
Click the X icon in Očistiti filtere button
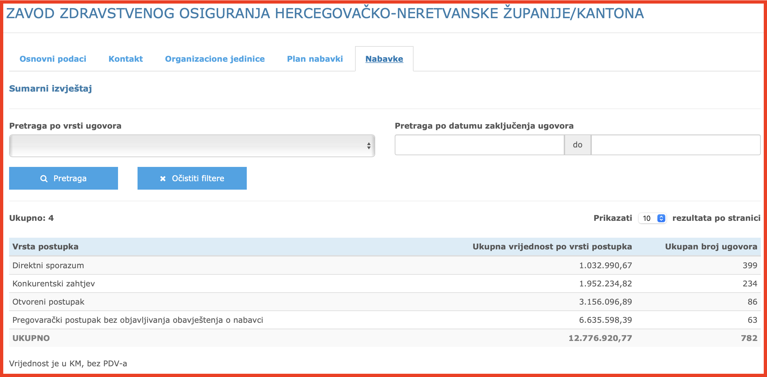[163, 179]
